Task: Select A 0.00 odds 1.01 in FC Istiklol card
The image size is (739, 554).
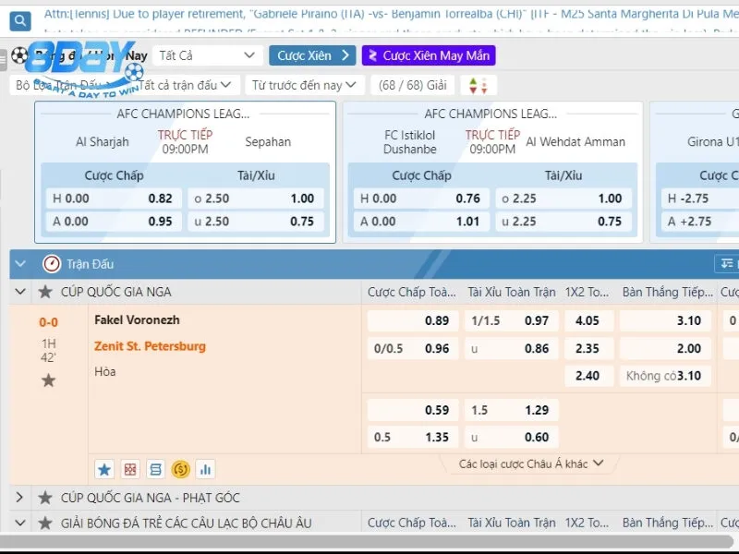Action: click(x=421, y=221)
